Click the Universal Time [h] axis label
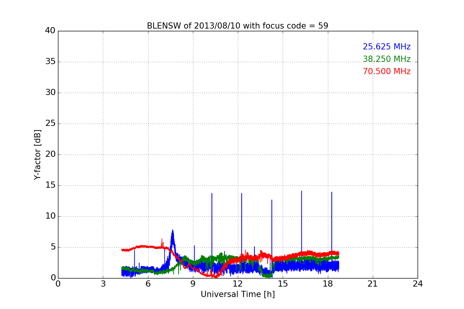 pyautogui.click(x=238, y=294)
